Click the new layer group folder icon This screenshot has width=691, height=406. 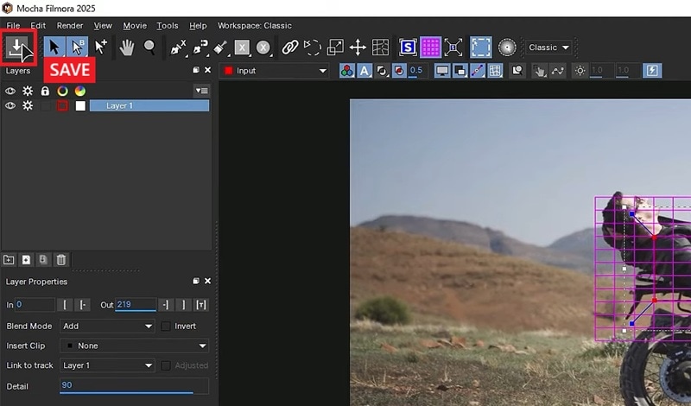point(9,260)
